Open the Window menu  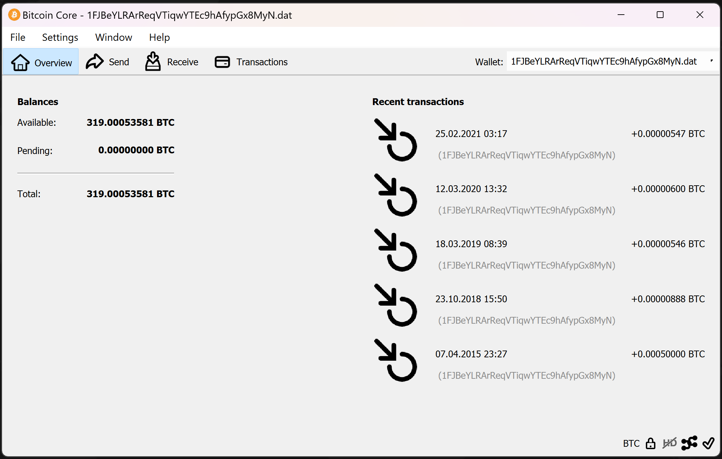pos(114,37)
